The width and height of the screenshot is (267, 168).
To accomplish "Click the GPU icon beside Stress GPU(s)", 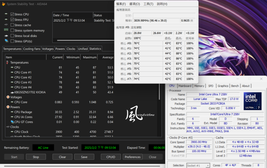I will click(6, 41).
